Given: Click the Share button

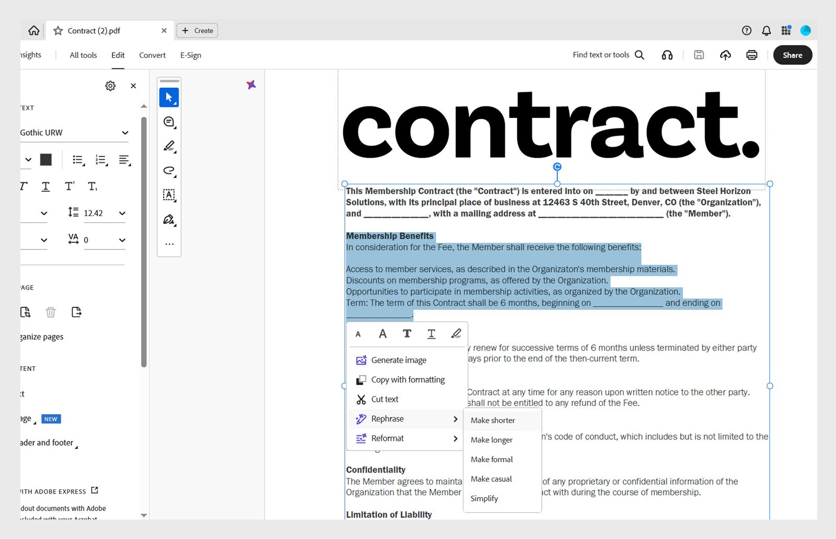Looking at the screenshot, I should coord(792,55).
